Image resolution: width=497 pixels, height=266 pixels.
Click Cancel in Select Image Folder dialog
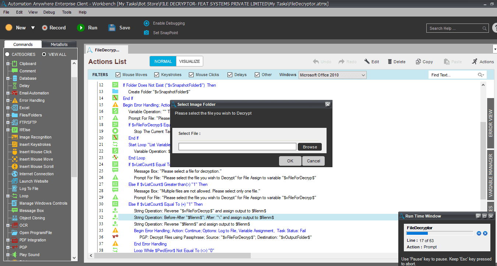coord(313,161)
